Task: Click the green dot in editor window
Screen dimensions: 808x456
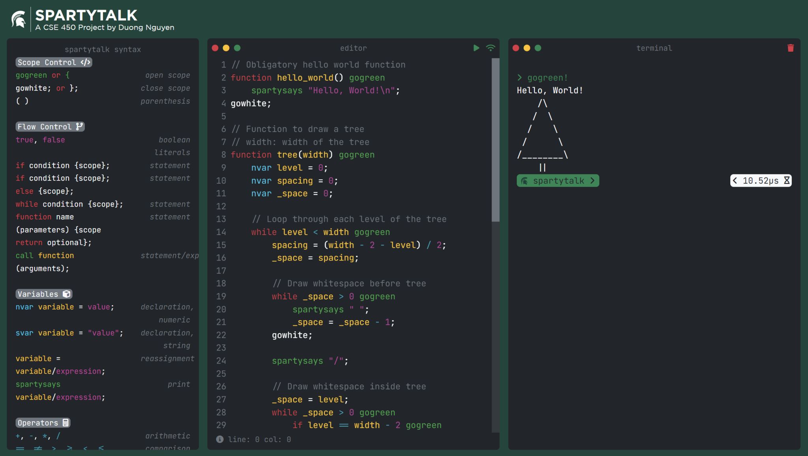Action: (237, 48)
